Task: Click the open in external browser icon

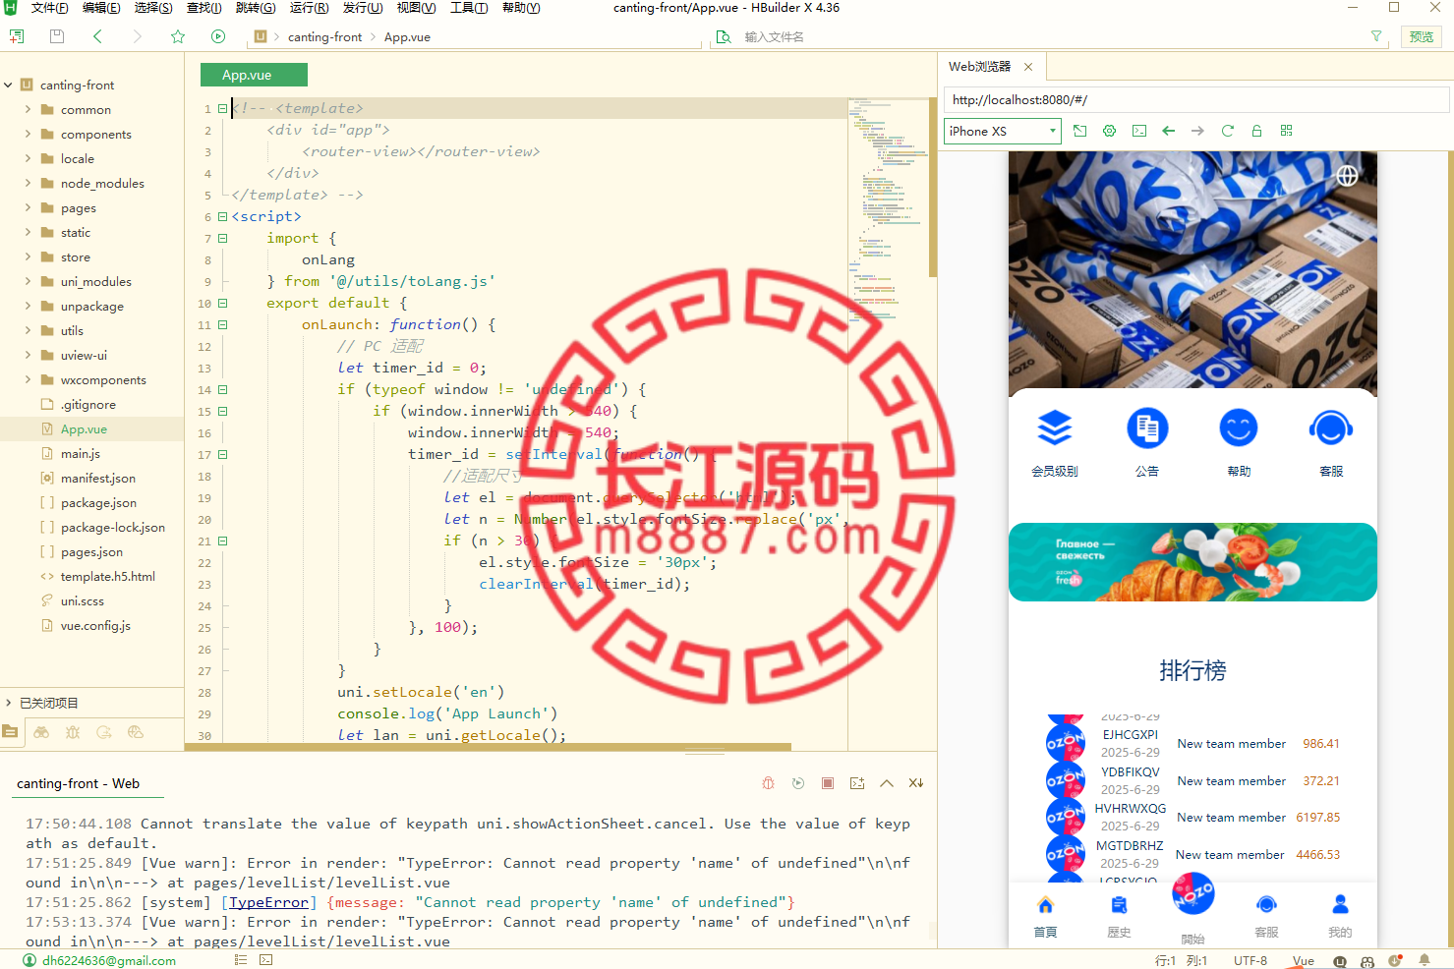Action: click(x=1080, y=131)
